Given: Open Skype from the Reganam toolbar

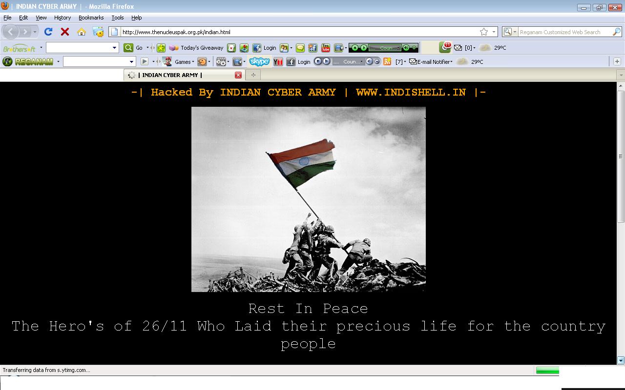Looking at the screenshot, I should tap(259, 61).
